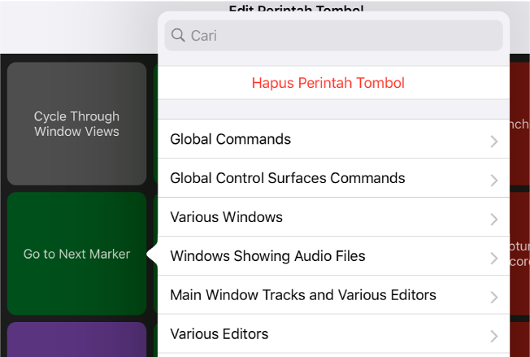
Task: Expand chevron for Windows Showing Audio Files
Action: tap(493, 259)
